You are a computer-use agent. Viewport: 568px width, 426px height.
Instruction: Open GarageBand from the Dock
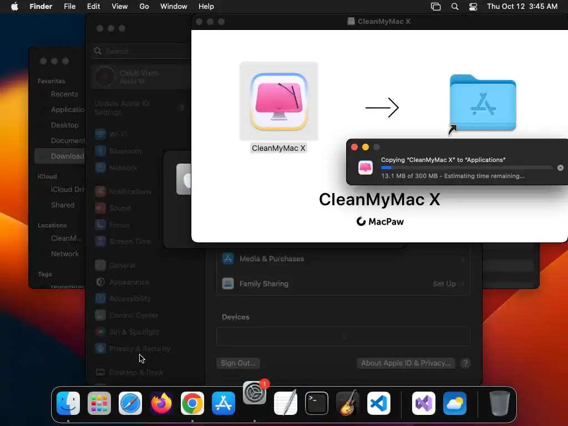coord(348,403)
